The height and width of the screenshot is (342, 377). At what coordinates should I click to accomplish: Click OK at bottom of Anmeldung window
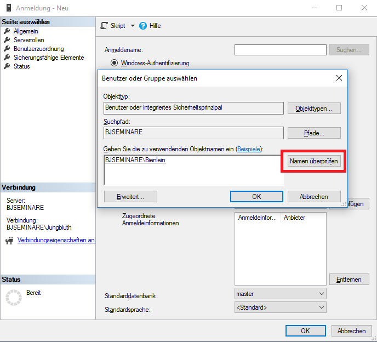[306, 331]
